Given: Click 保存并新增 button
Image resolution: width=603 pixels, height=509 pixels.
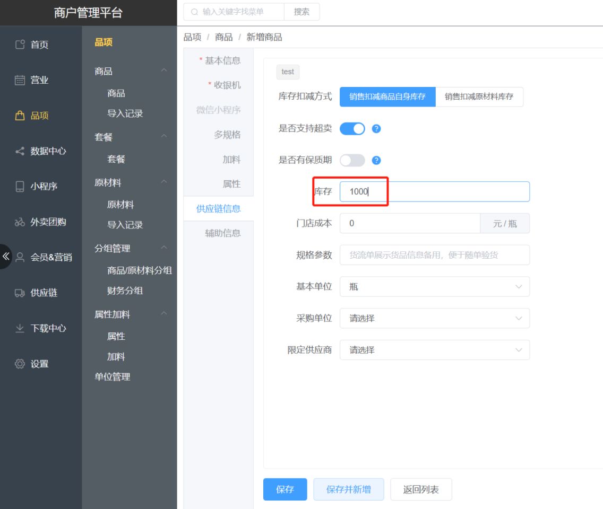Looking at the screenshot, I should [x=348, y=489].
